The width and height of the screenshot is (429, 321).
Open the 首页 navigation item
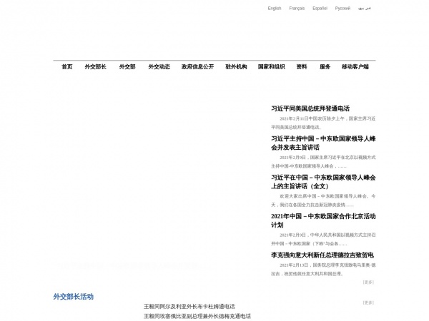pos(67,66)
